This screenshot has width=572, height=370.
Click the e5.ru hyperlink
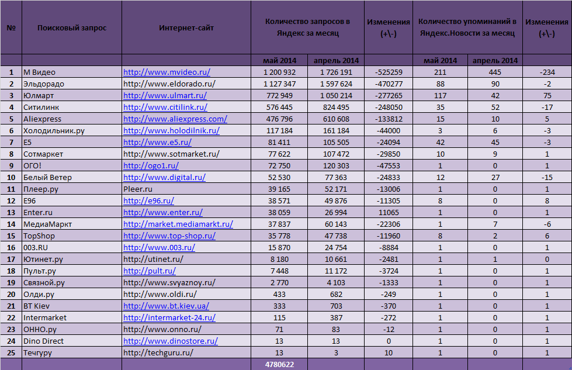[157, 142]
